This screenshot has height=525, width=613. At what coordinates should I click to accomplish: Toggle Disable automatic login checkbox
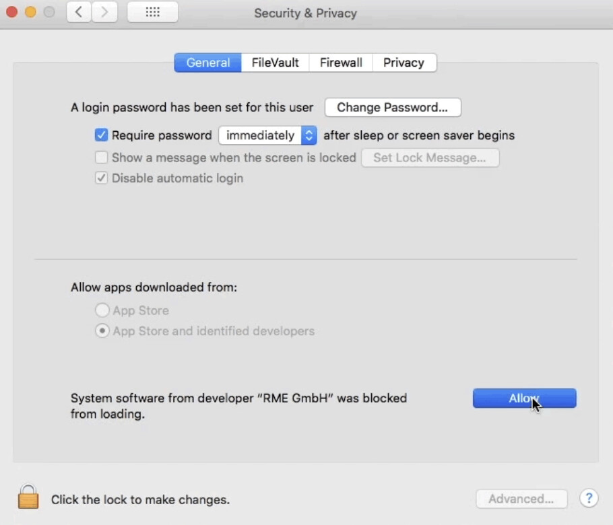pos(101,178)
